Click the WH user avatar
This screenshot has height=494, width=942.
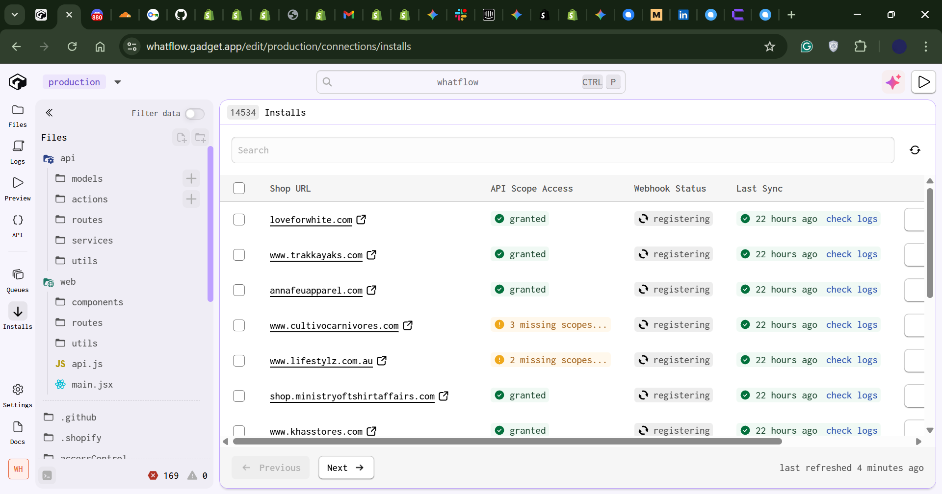point(19,469)
